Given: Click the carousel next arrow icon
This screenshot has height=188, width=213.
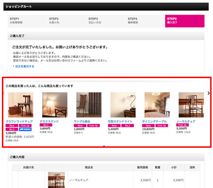Looking at the screenshot, I should pyautogui.click(x=209, y=93).
